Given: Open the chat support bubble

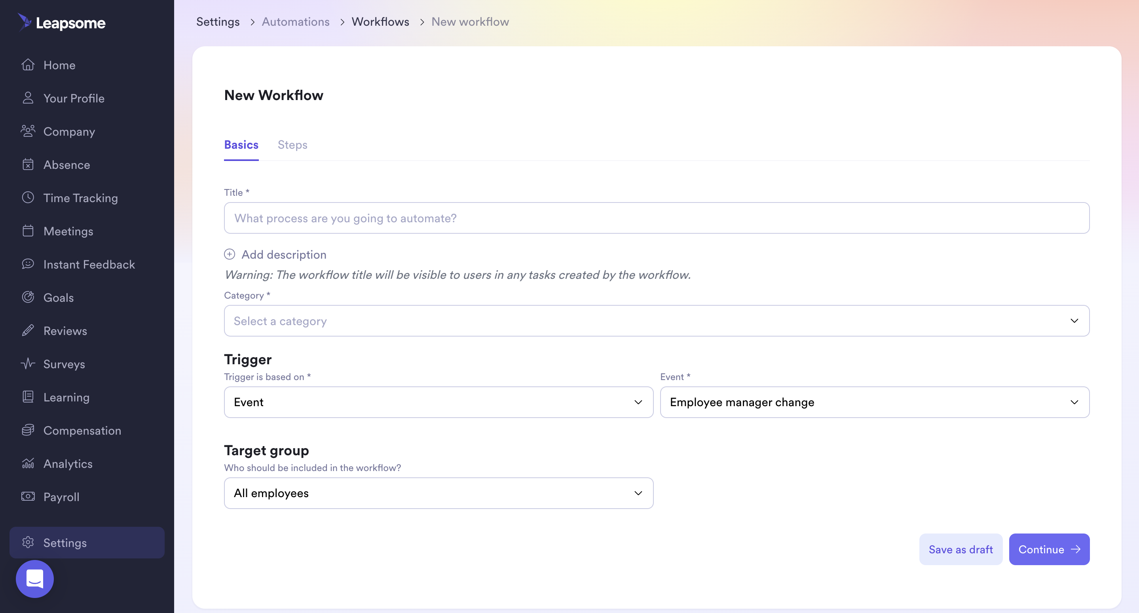Looking at the screenshot, I should point(34,579).
